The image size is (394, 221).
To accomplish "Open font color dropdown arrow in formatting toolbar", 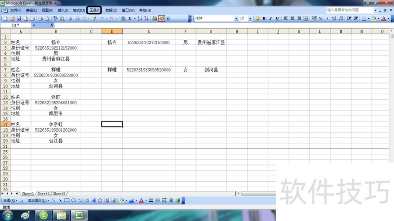I will tap(388, 18).
